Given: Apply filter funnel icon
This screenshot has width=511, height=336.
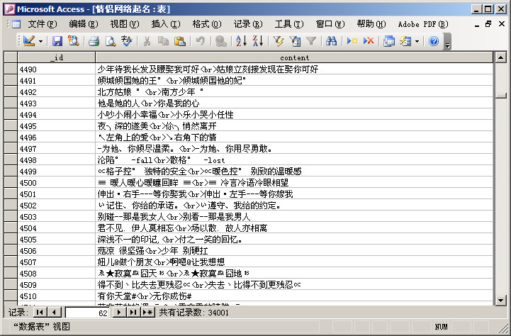Looking at the screenshot, I should tap(311, 41).
